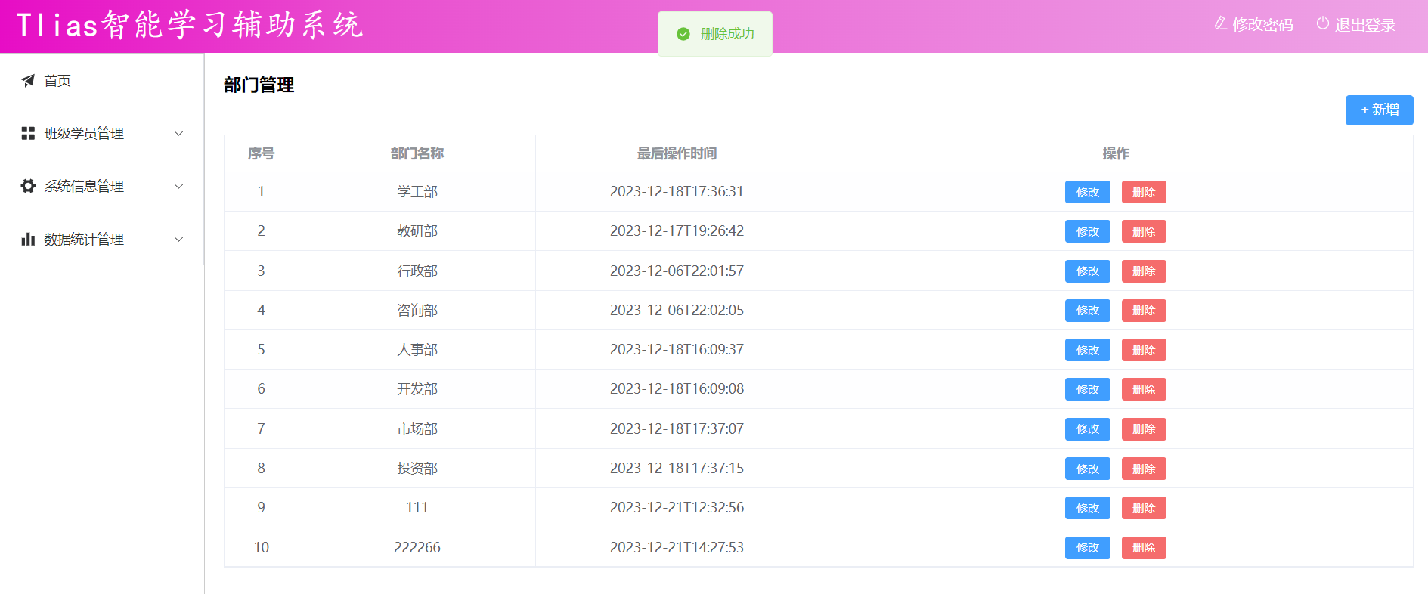This screenshot has width=1428, height=594.
Task: Open the 班级学员管理 menu
Action: pyautogui.click(x=102, y=134)
